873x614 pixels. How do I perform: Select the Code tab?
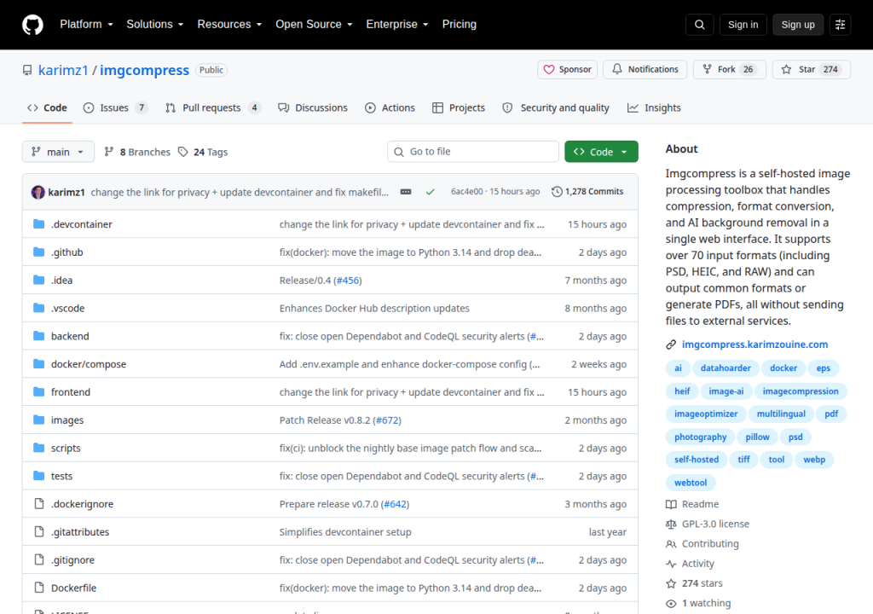[48, 108]
